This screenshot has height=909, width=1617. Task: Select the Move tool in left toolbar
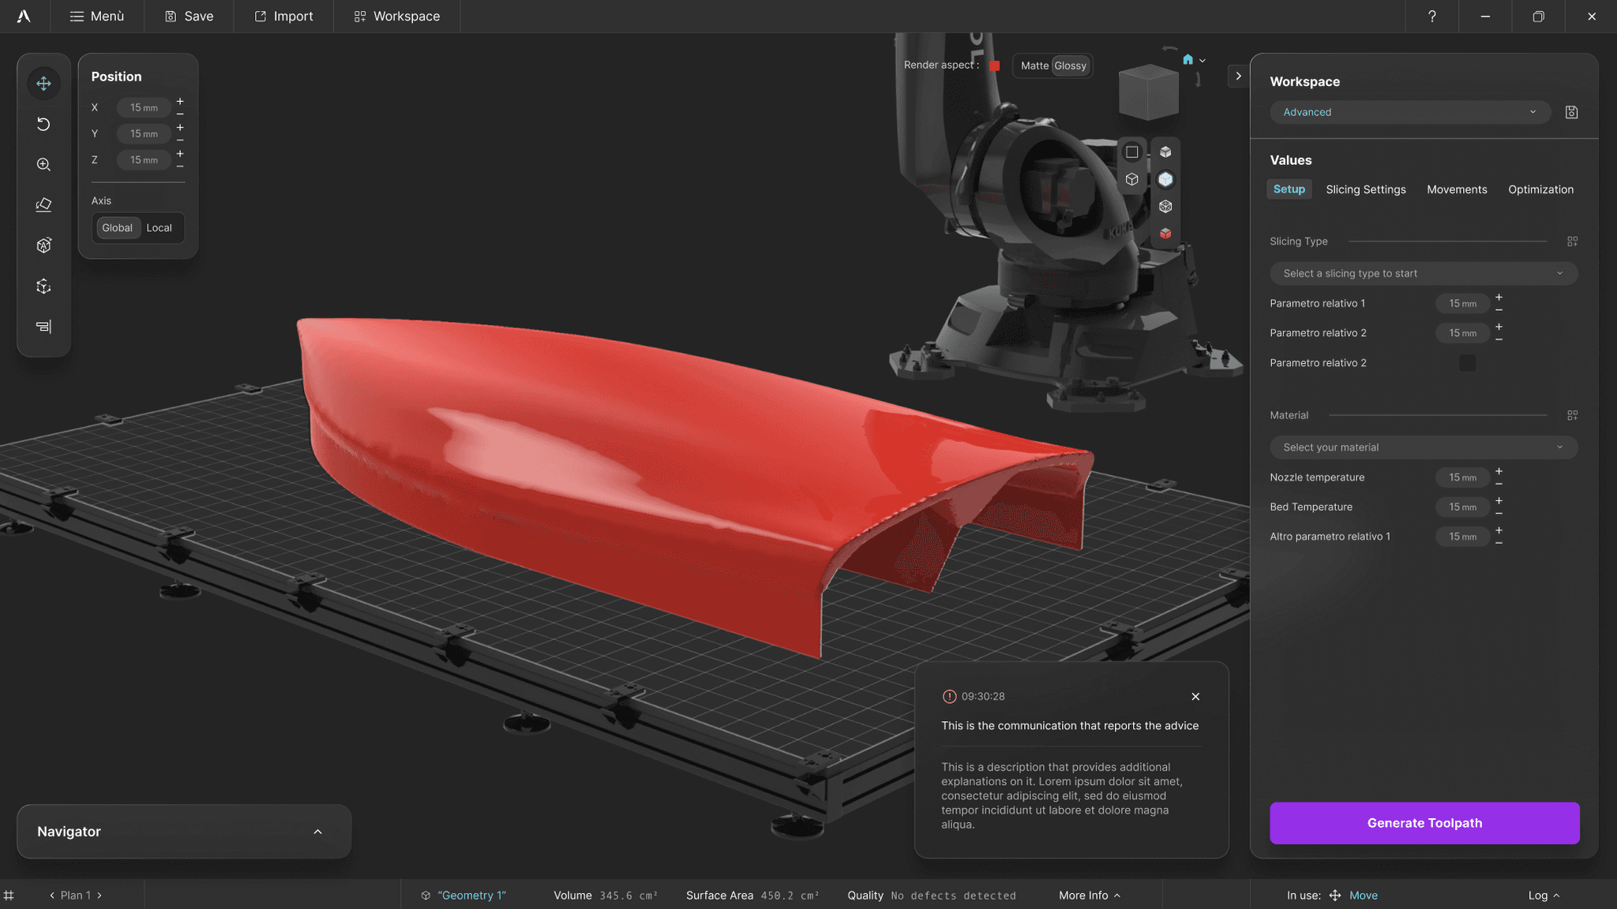click(x=43, y=84)
